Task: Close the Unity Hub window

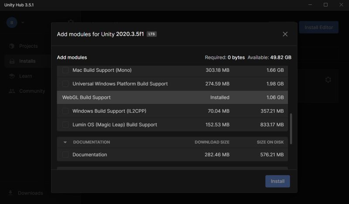Action: click(x=341, y=5)
